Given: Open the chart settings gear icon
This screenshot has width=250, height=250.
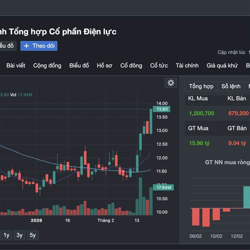Looking at the screenshot, I should click(x=170, y=82).
